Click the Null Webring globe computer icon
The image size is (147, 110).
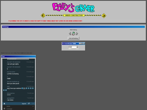pos(73,33)
